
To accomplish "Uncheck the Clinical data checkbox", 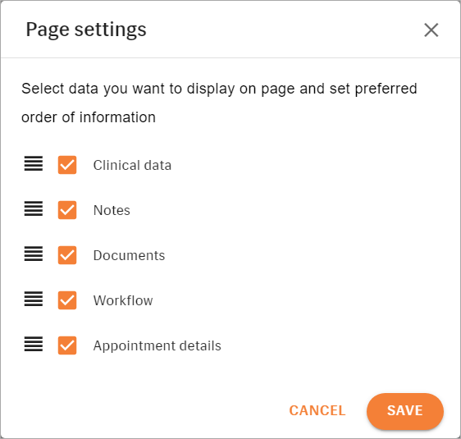I will coord(67,165).
